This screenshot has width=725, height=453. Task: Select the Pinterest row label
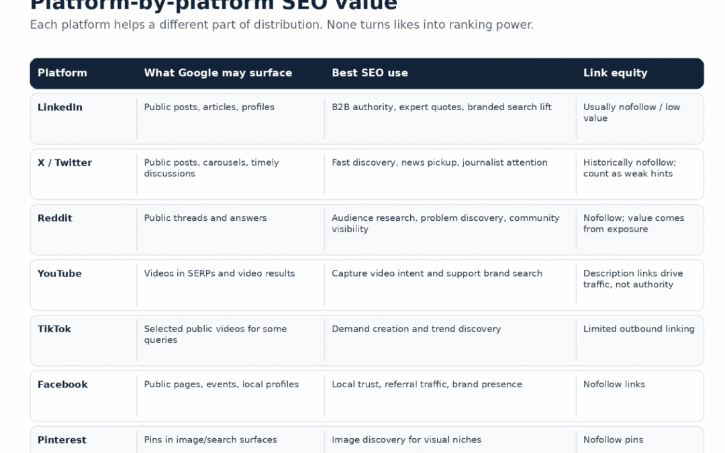tap(62, 440)
